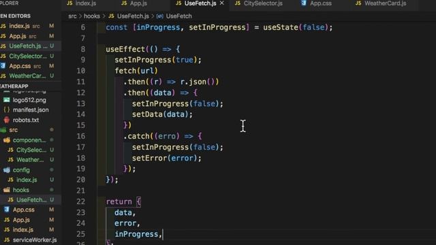Click the JS icon on UseFetch.js tab

coord(178,3)
